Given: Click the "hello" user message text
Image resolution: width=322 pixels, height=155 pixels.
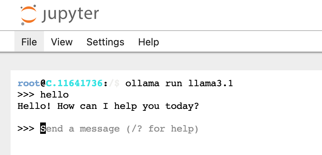Looking at the screenshot, I should (55, 95).
